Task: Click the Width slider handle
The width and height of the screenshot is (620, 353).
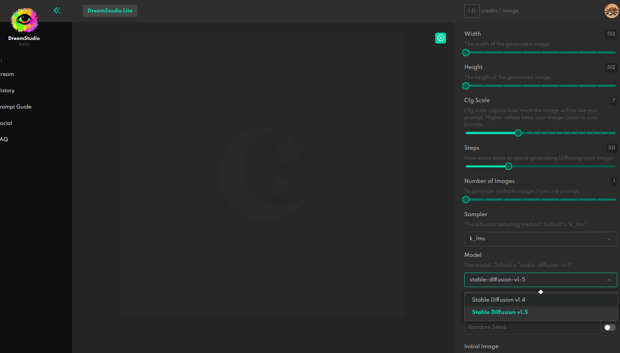Action: point(466,53)
